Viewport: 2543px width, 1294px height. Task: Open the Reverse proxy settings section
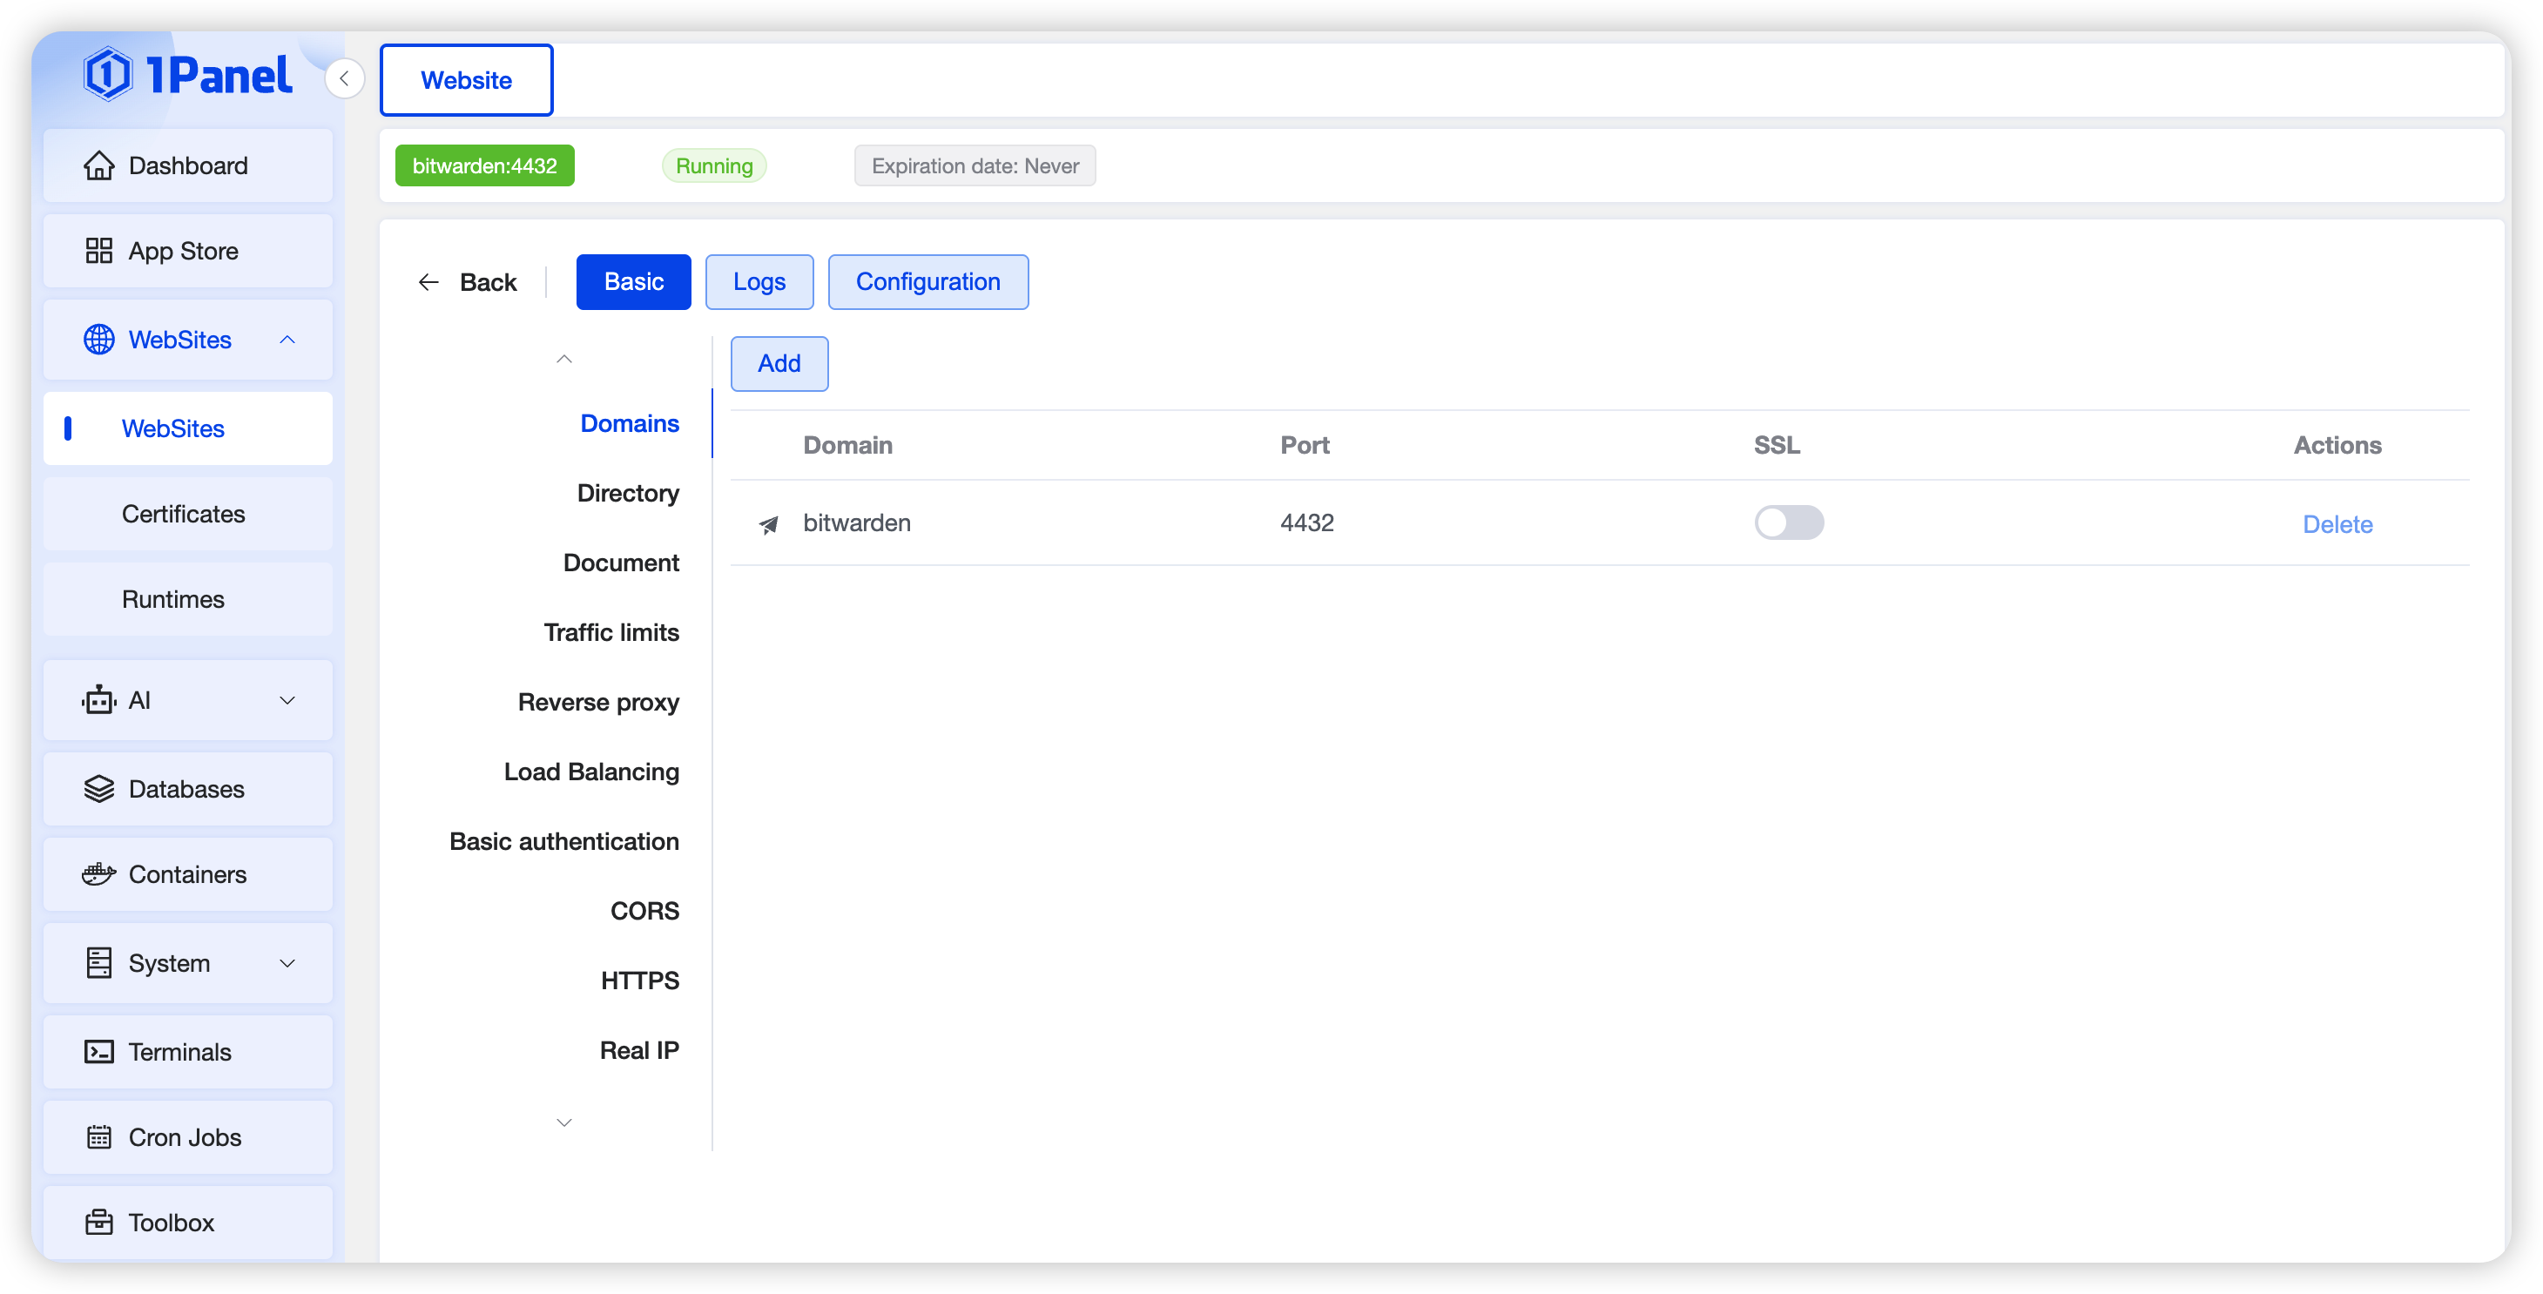[598, 702]
